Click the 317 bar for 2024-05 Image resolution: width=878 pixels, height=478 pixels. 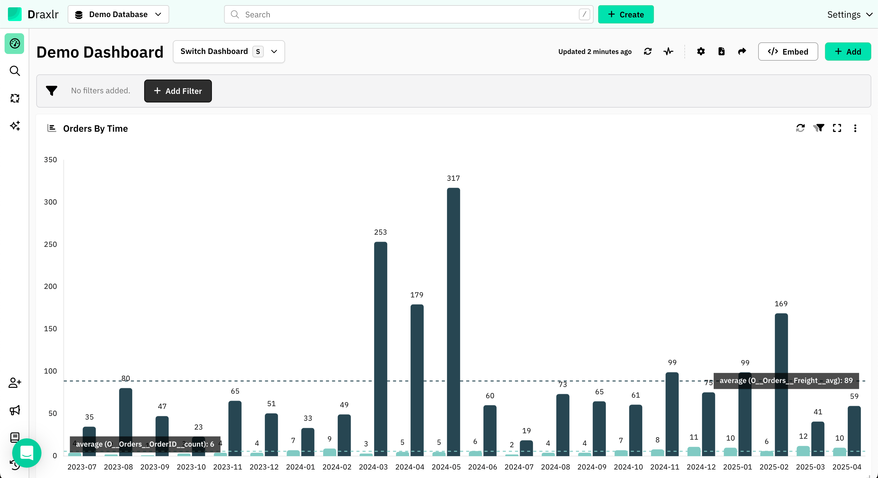coord(453,322)
